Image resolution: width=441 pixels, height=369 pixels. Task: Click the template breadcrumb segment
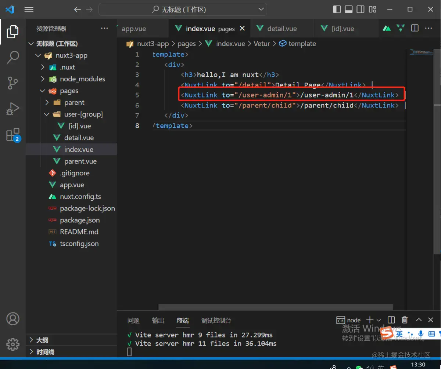click(x=302, y=44)
